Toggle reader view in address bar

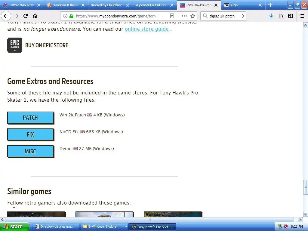(172, 16)
